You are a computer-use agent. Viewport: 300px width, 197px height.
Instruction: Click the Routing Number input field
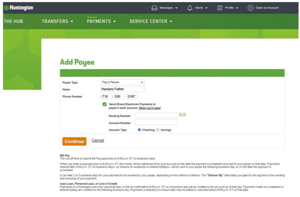point(156,115)
